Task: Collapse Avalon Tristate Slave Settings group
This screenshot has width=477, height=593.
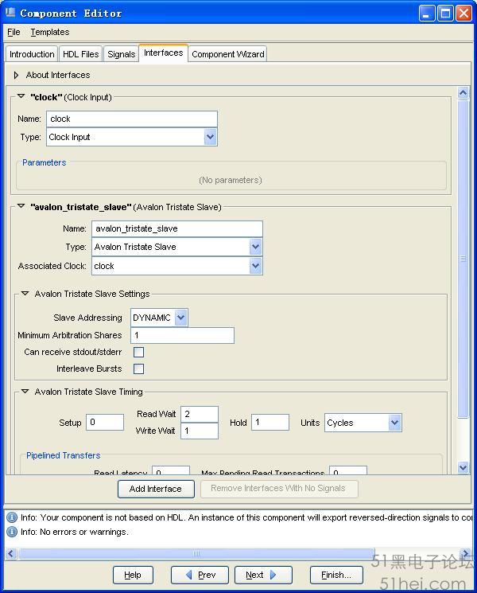Action: tap(25, 294)
